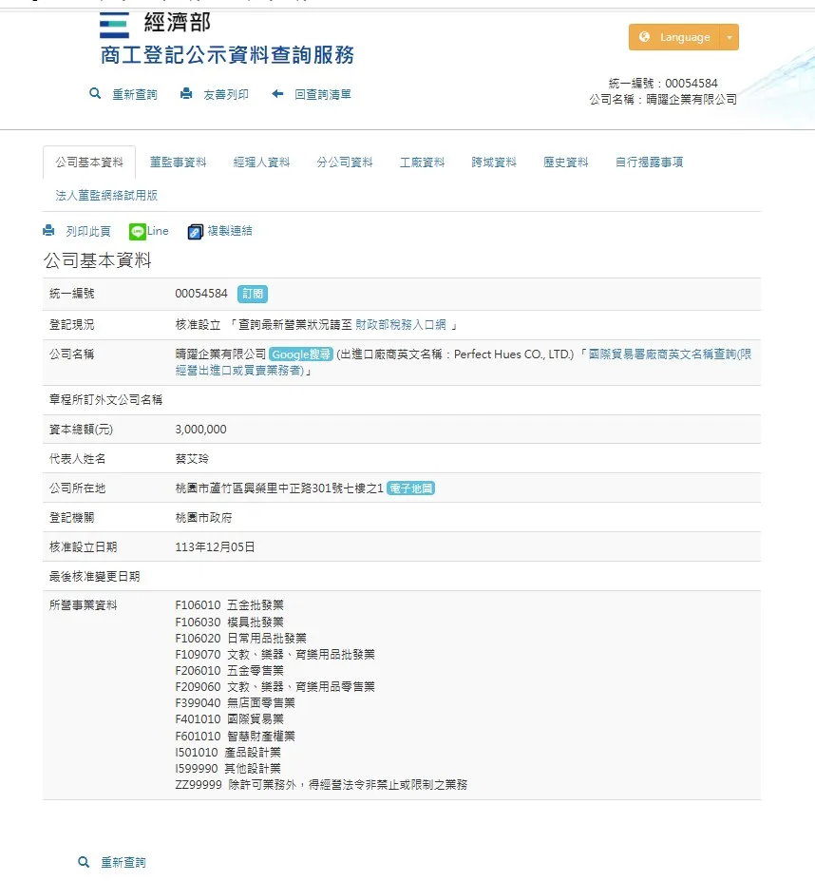
Task: Click the 登記現況 row label
Action: (x=72, y=325)
